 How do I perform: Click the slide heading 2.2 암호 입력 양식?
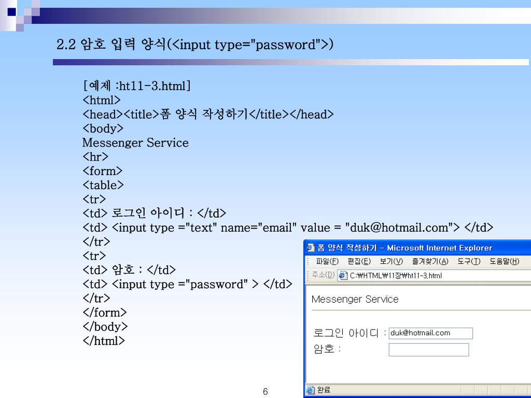[195, 45]
